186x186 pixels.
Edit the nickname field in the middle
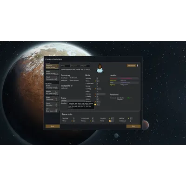pyautogui.click(x=75, y=66)
